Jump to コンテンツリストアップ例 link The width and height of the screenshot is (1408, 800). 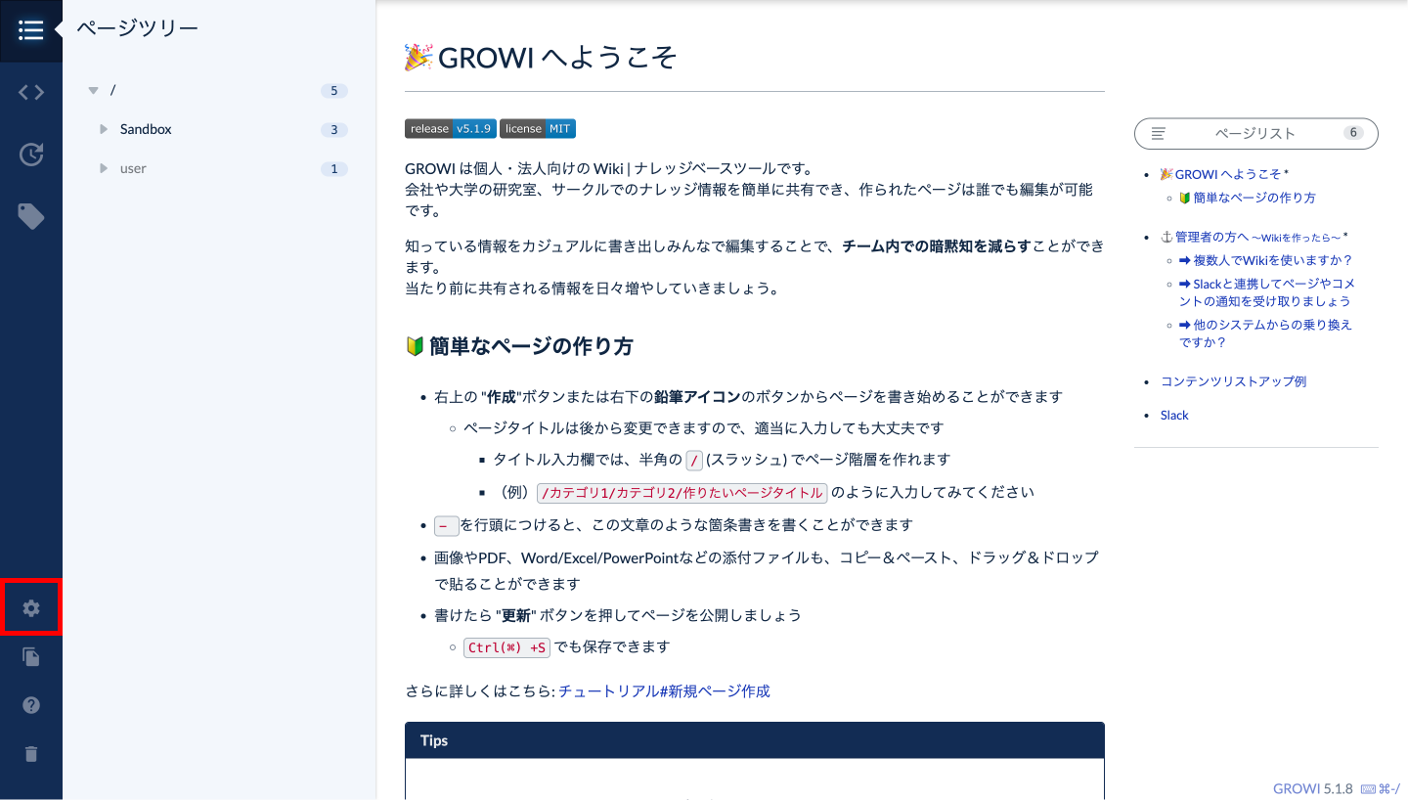point(1233,381)
